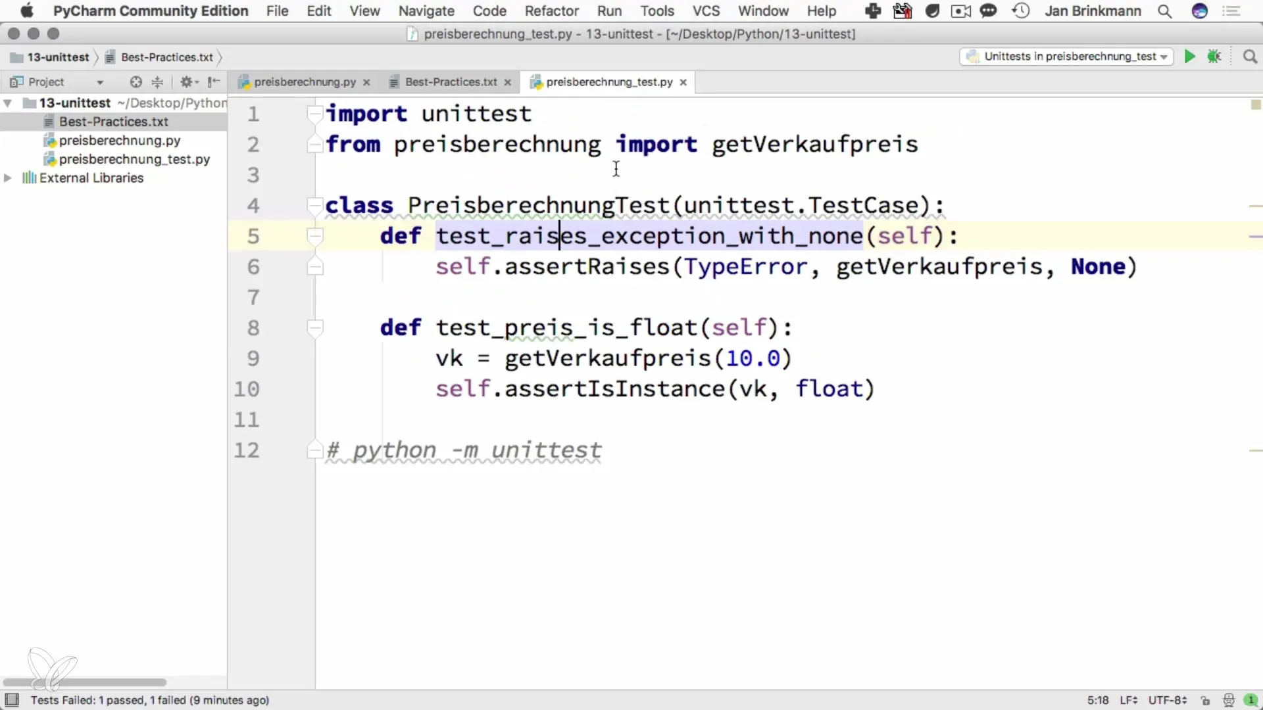
Task: Open the inspector hector icon in status bar
Action: coord(1228,701)
